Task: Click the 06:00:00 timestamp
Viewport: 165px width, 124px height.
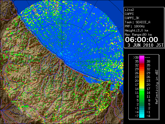Action: (x=142, y=40)
